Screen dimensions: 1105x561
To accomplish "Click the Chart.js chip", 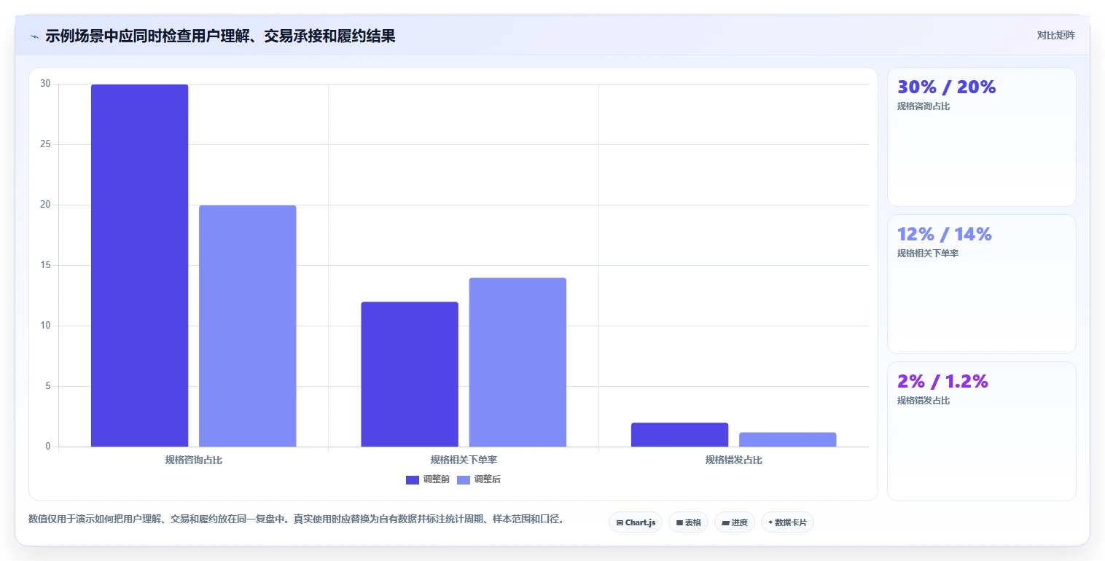I will pos(636,522).
